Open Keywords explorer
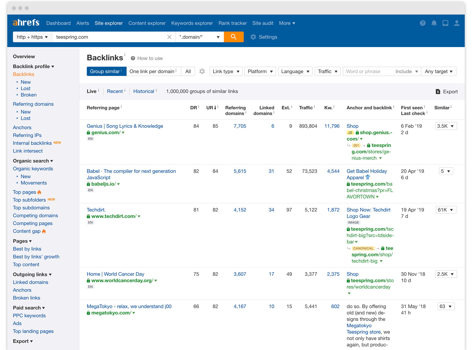 [x=192, y=23]
